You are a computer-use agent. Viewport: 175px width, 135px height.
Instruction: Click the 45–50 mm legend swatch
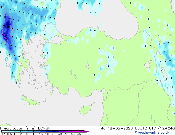81,131
